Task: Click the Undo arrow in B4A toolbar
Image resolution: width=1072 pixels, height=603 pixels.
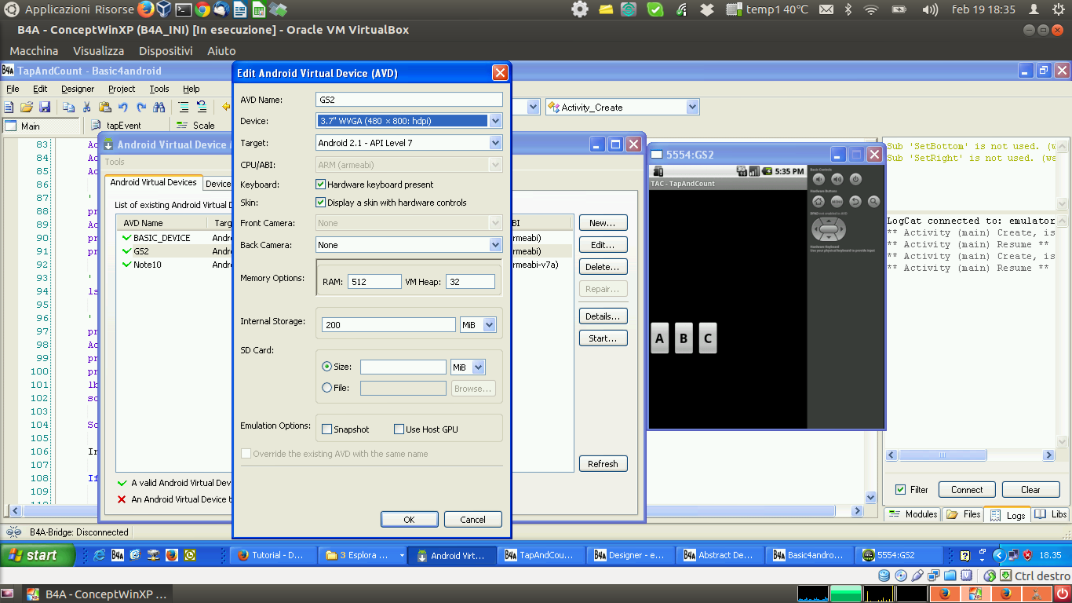Action: point(123,107)
